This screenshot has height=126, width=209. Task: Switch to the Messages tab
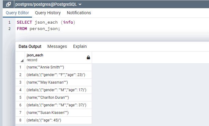[x=57, y=46]
